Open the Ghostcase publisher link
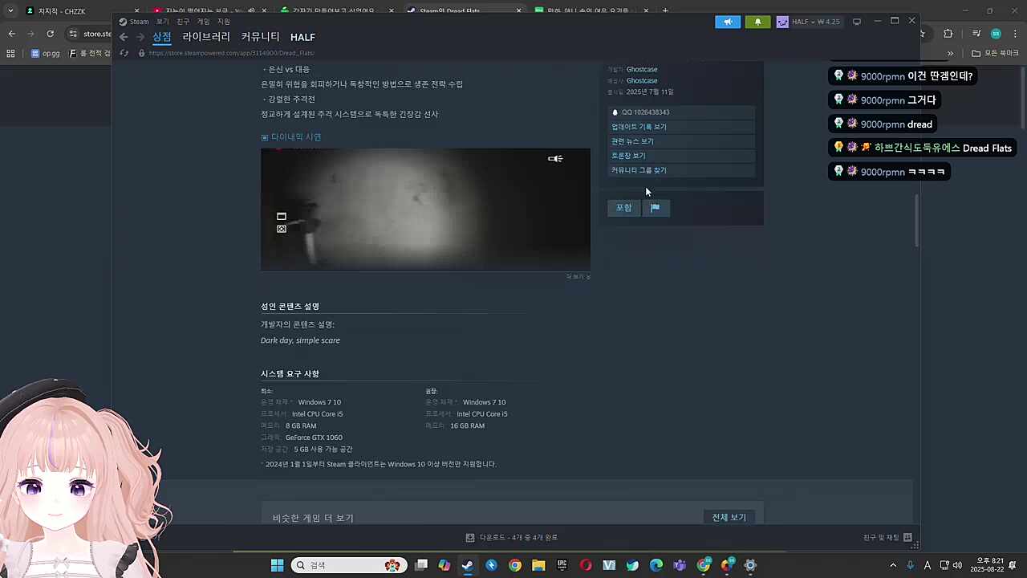 click(x=642, y=81)
